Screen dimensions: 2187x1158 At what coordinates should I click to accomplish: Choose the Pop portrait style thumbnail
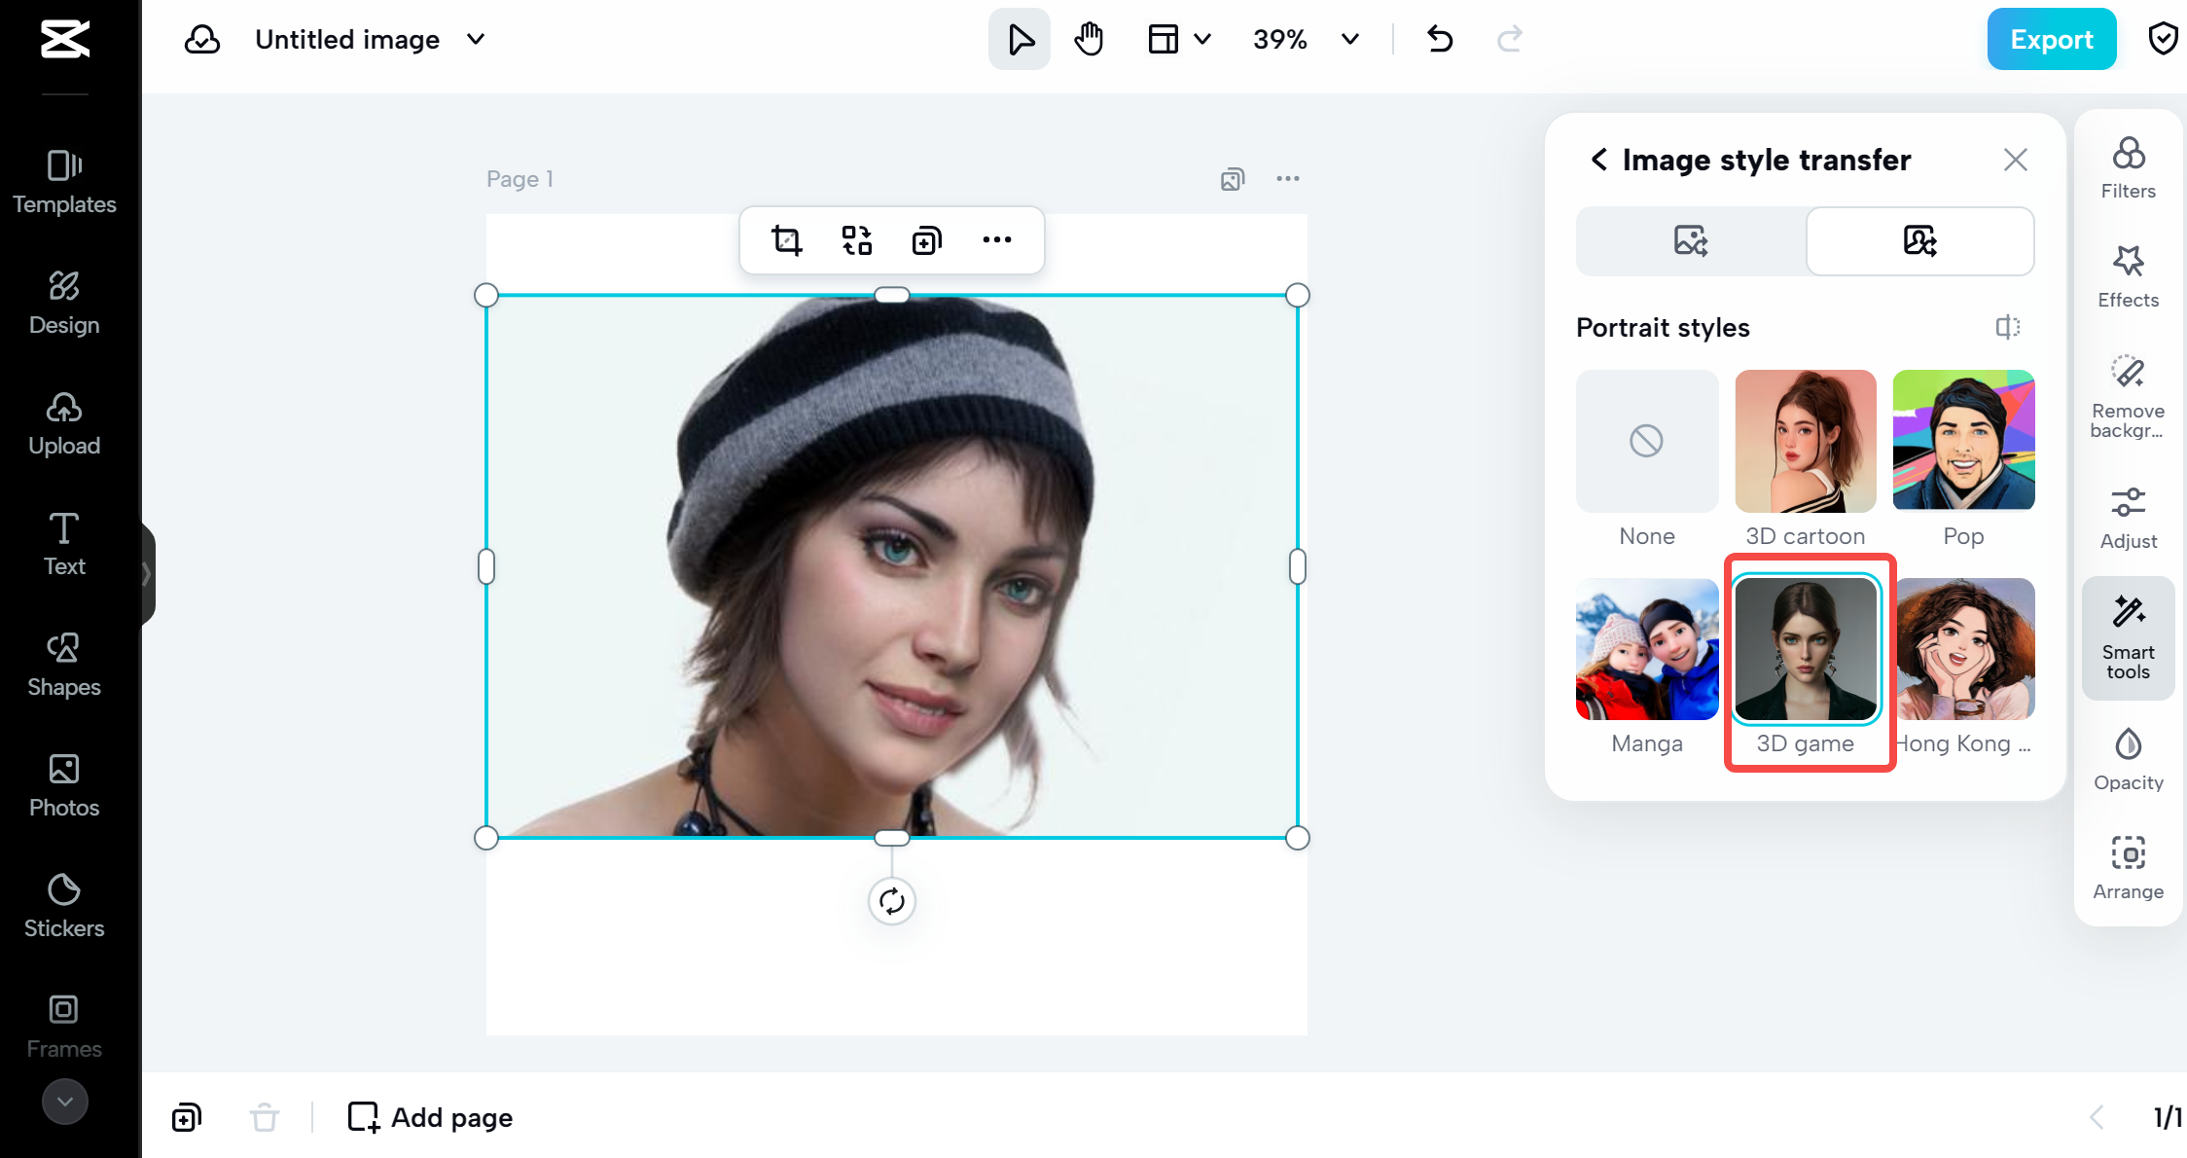pyautogui.click(x=1963, y=441)
